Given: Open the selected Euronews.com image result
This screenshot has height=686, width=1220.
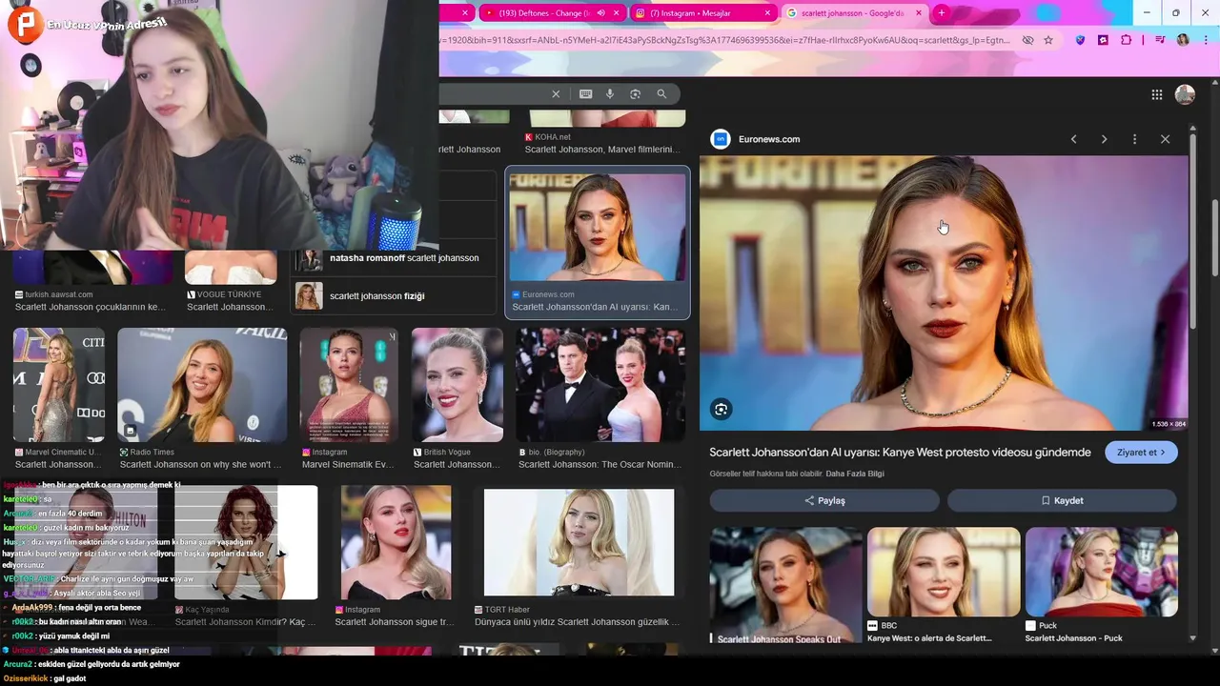Looking at the screenshot, I should (598, 227).
